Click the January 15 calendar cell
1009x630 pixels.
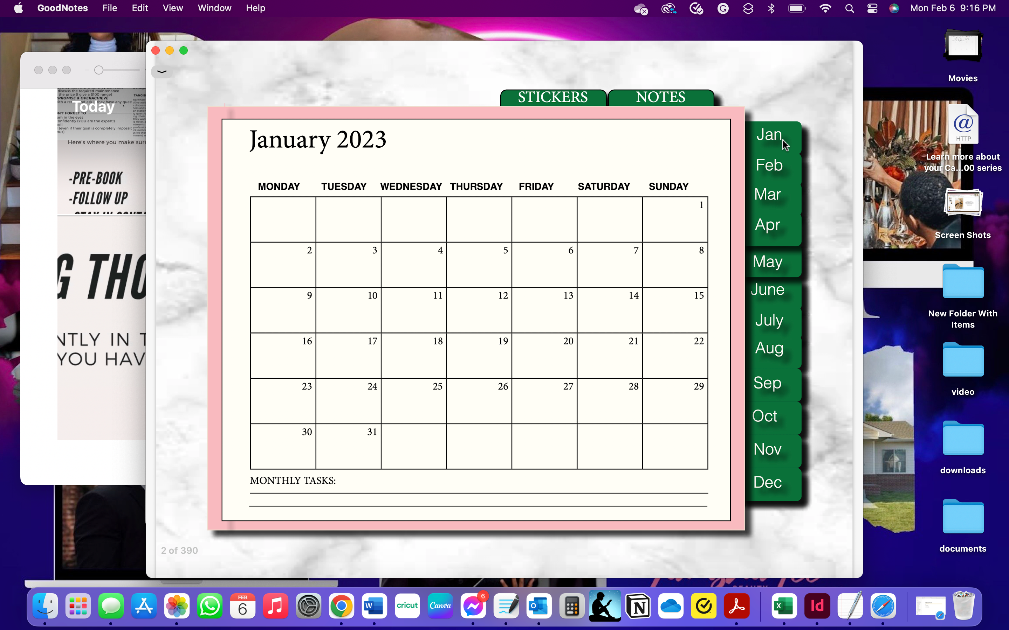pyautogui.click(x=675, y=310)
